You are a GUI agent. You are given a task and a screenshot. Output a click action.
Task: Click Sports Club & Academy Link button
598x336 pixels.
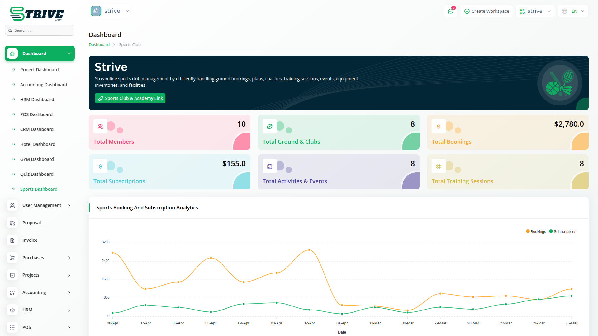pos(130,98)
